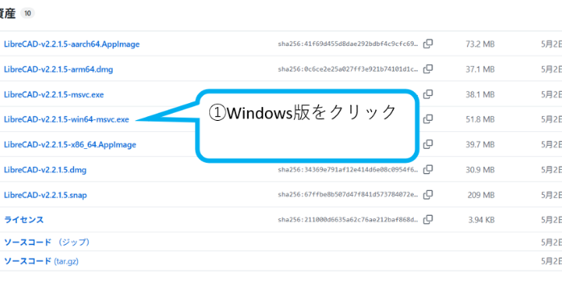562x294 pixels.
Task: Download LibreCAD-v2.2.1.5-x86_64.AppImage
Action: [70, 144]
